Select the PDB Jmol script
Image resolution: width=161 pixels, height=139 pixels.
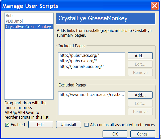(15, 21)
